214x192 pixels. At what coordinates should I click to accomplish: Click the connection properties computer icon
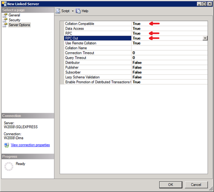pos(6,145)
